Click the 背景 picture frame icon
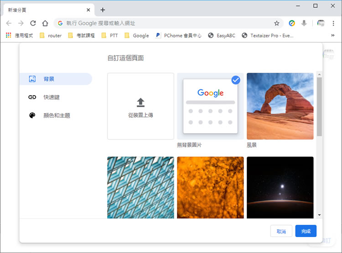 tap(32, 79)
